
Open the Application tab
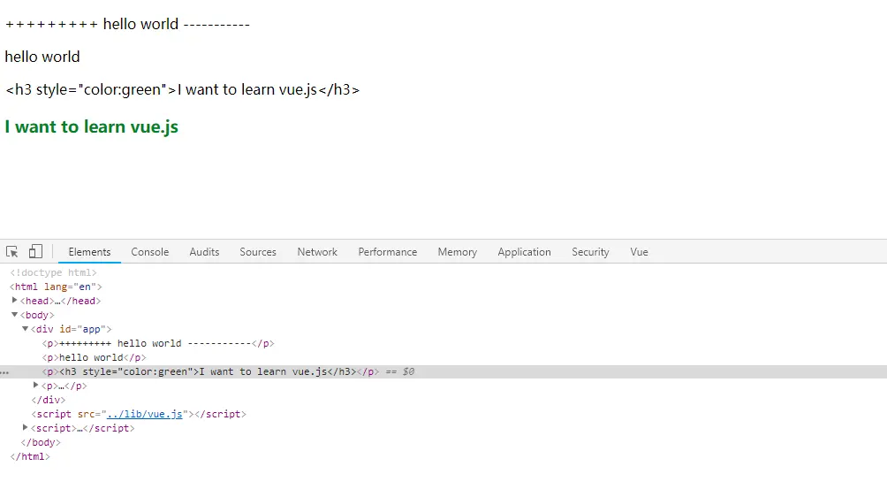coord(525,252)
